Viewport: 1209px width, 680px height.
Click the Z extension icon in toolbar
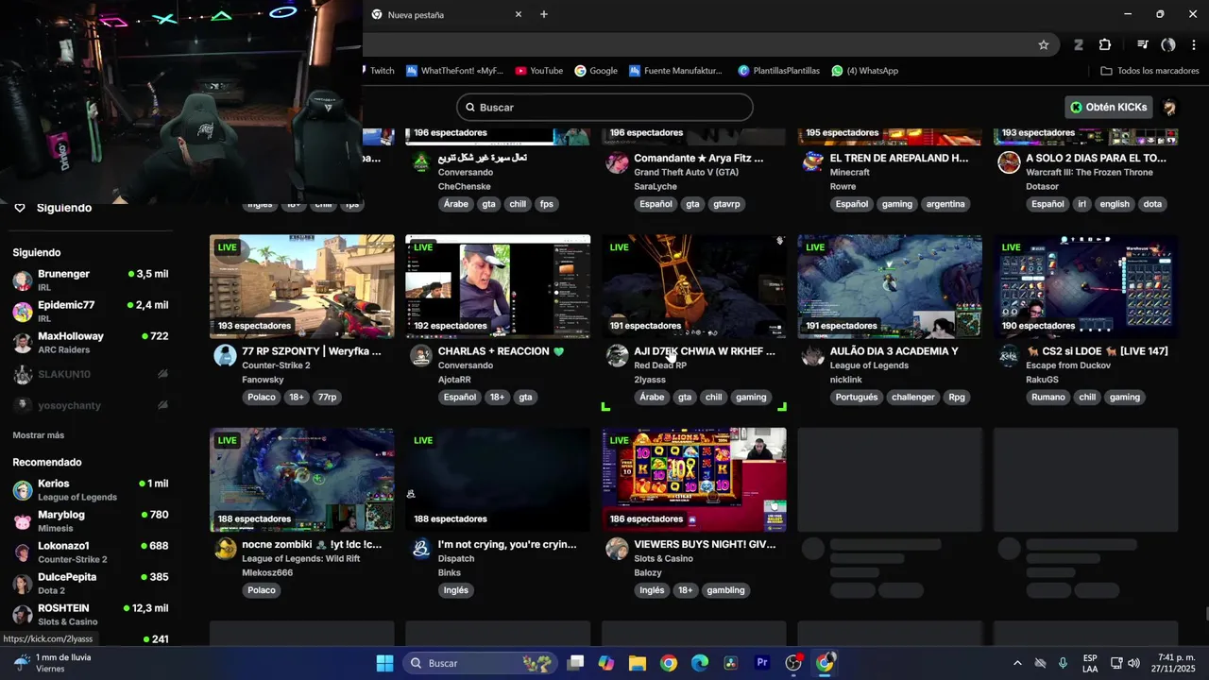[x=1078, y=44]
